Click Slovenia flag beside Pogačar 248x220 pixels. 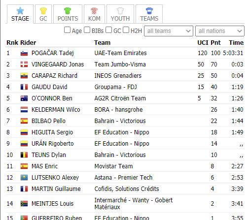24,53
